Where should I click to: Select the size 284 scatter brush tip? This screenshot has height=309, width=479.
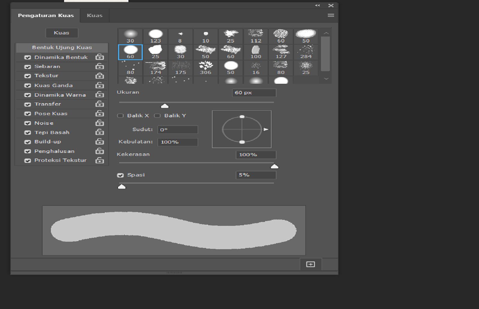tap(306, 52)
